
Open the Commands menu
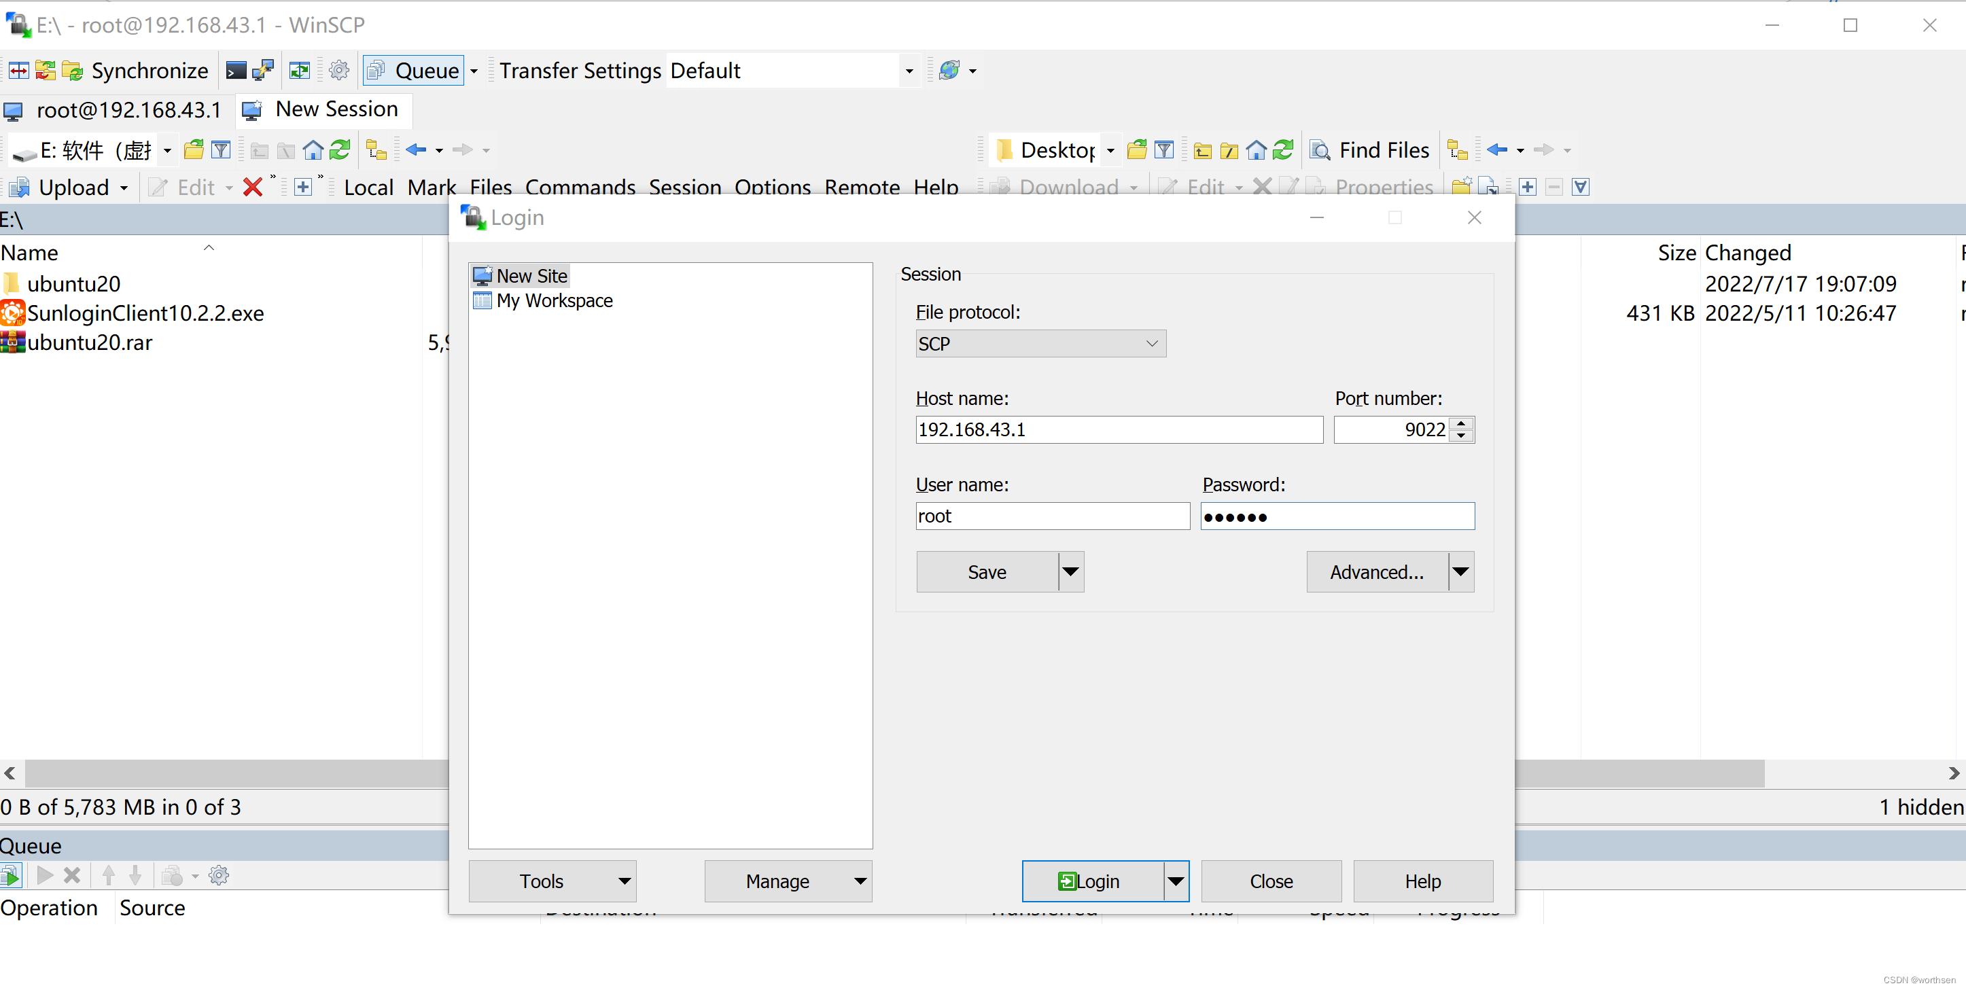(x=580, y=187)
